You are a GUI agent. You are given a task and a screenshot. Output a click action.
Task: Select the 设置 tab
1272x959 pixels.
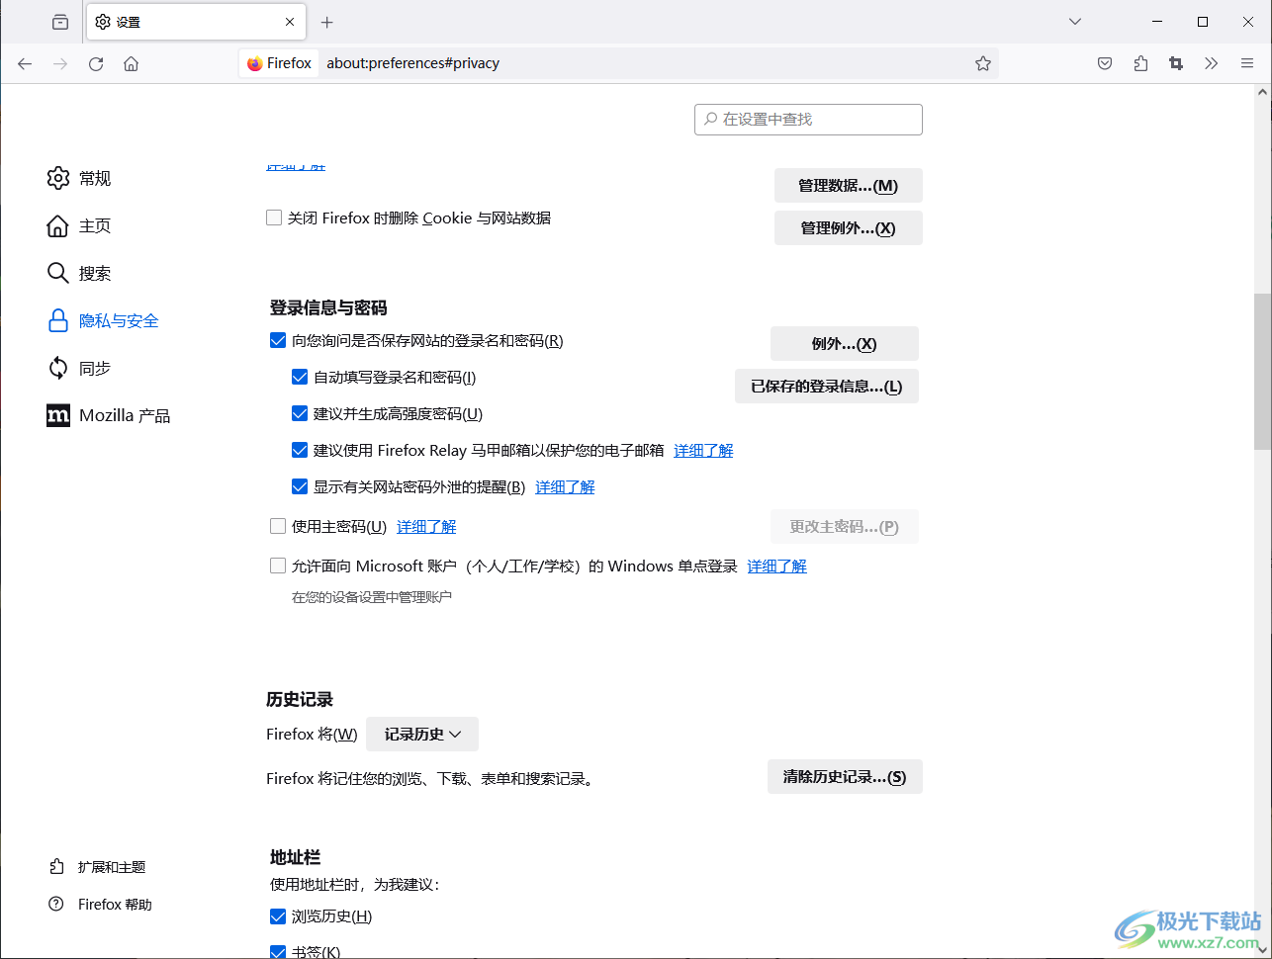(x=196, y=22)
